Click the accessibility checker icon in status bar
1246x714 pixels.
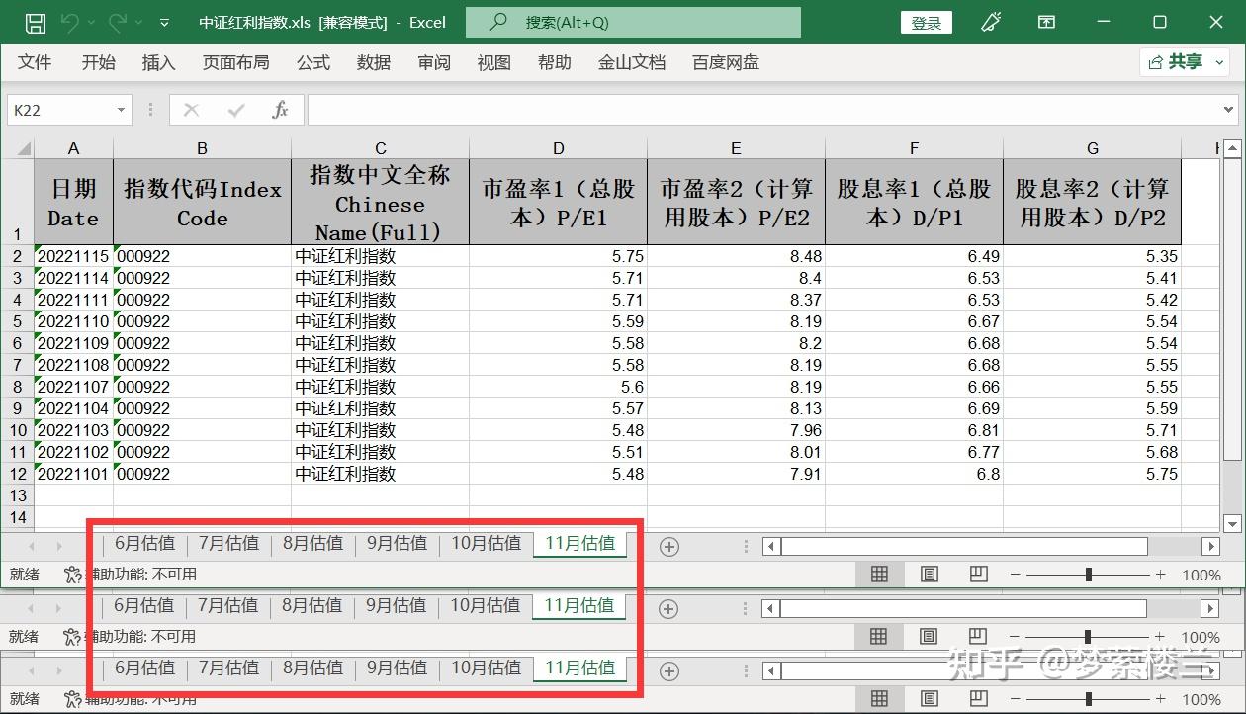(72, 573)
